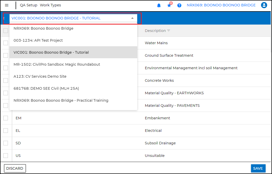Click the EL code cell
Image resolution: width=272 pixels, height=174 pixels.
coord(18,131)
